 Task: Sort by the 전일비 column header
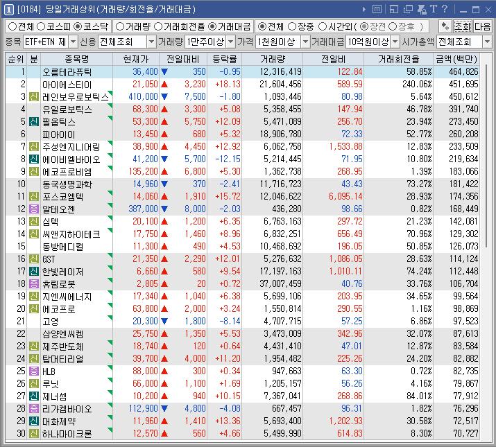pos(334,59)
